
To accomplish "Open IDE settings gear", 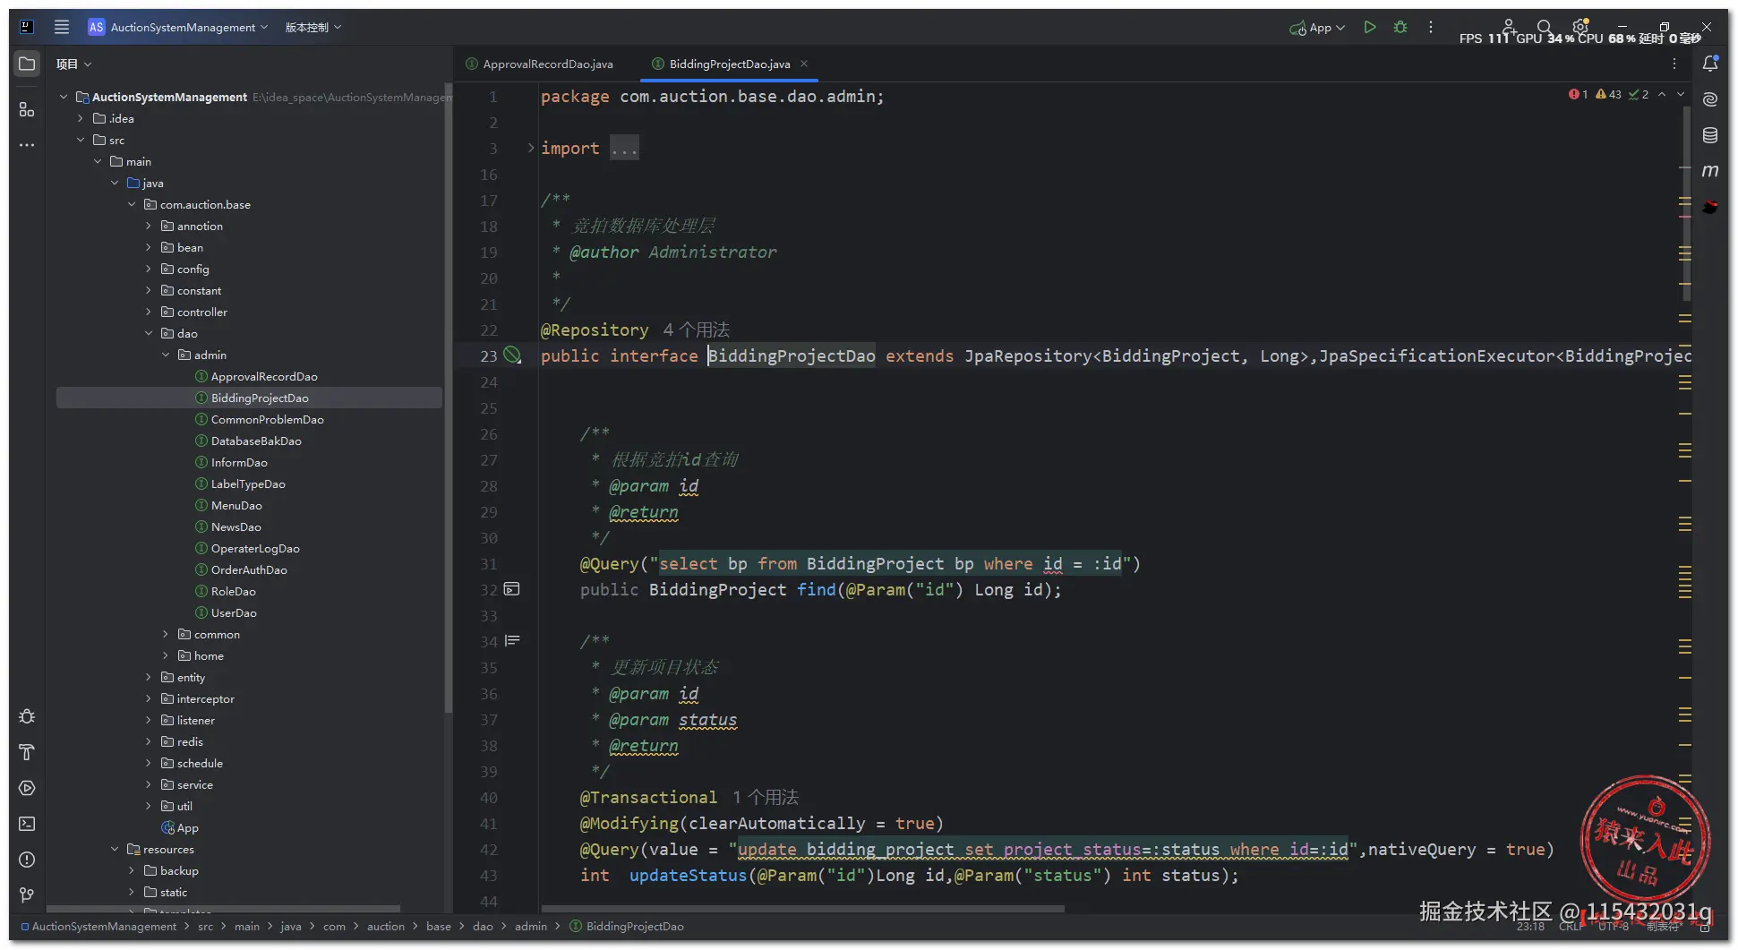I will coord(1580,26).
